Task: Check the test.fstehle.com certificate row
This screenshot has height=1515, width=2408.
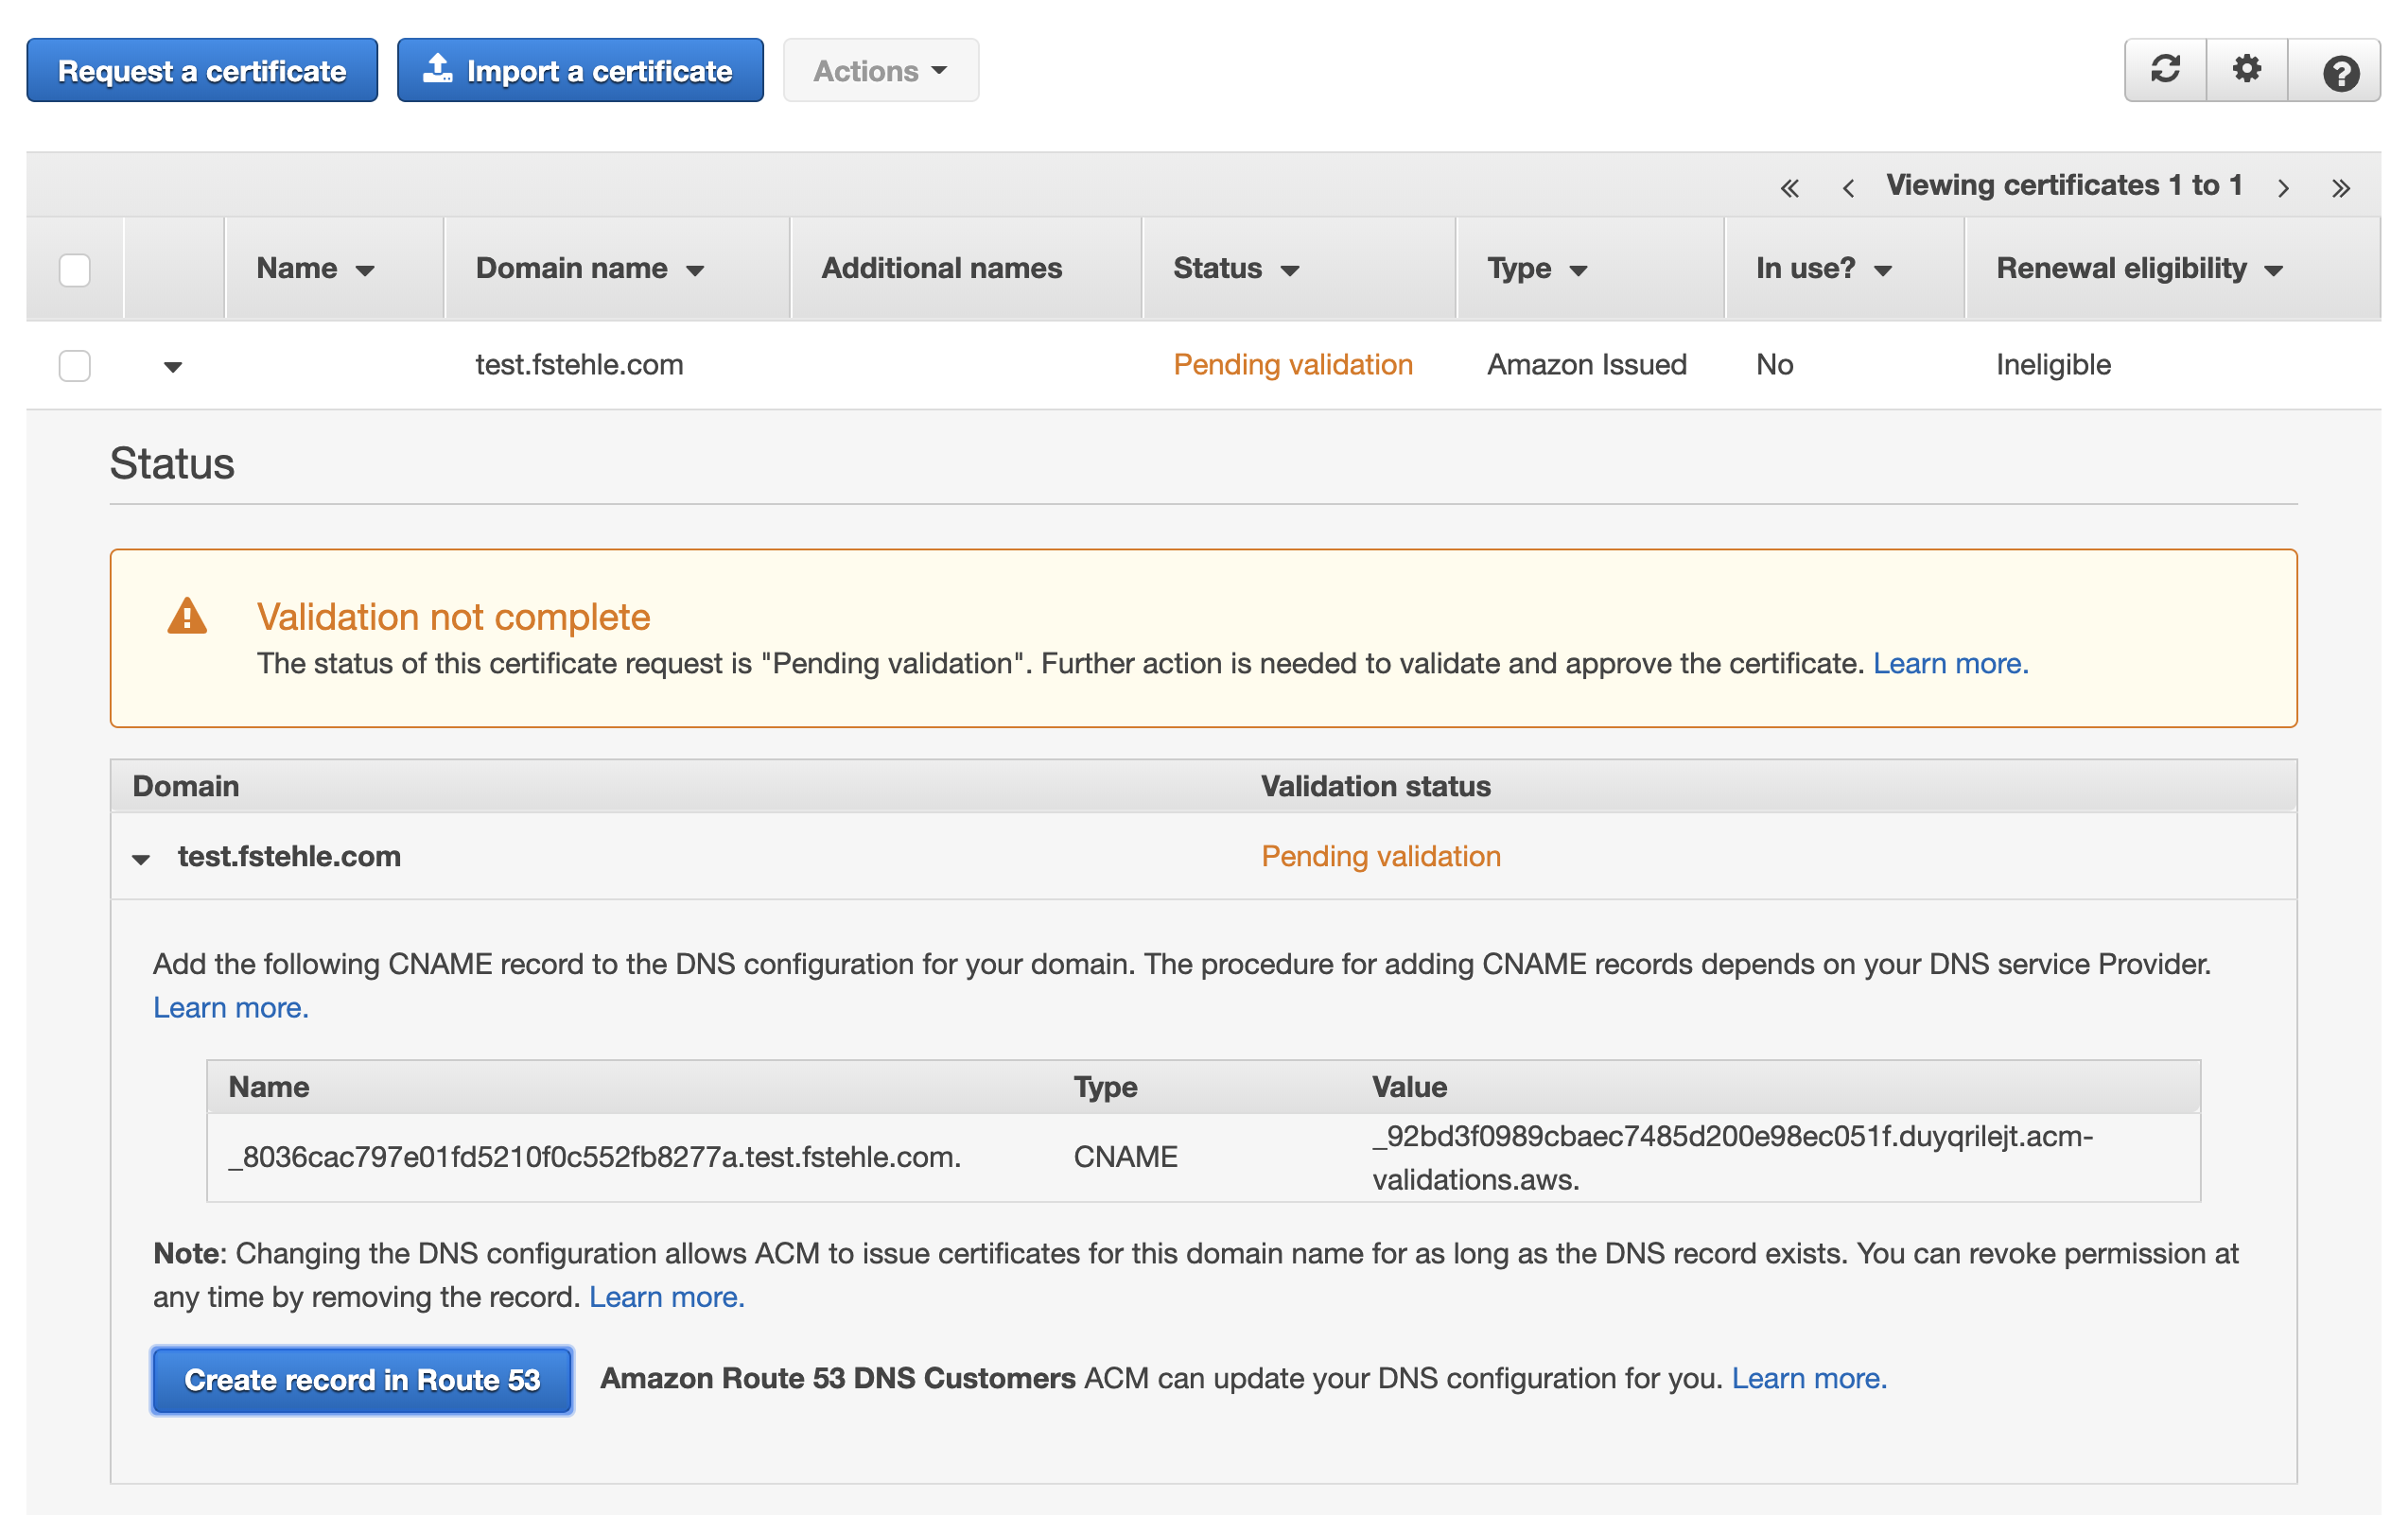Action: click(x=74, y=366)
